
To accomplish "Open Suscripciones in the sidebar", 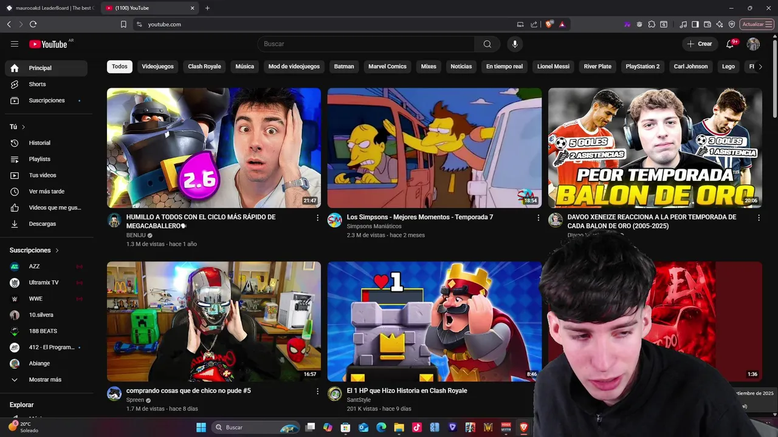I will (x=46, y=100).
